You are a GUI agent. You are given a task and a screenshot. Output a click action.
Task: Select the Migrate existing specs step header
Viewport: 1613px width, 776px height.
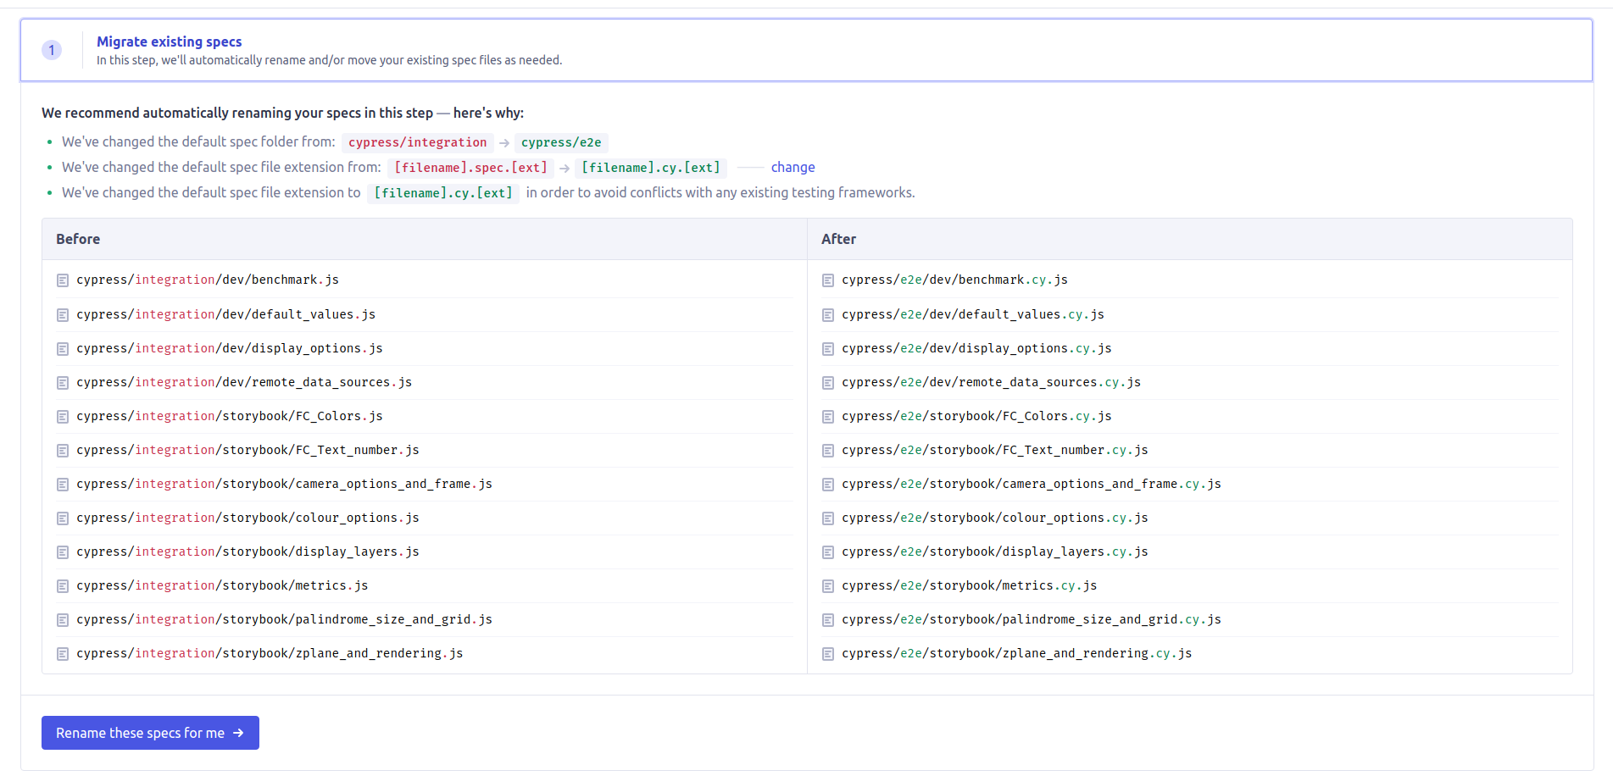tap(806, 50)
